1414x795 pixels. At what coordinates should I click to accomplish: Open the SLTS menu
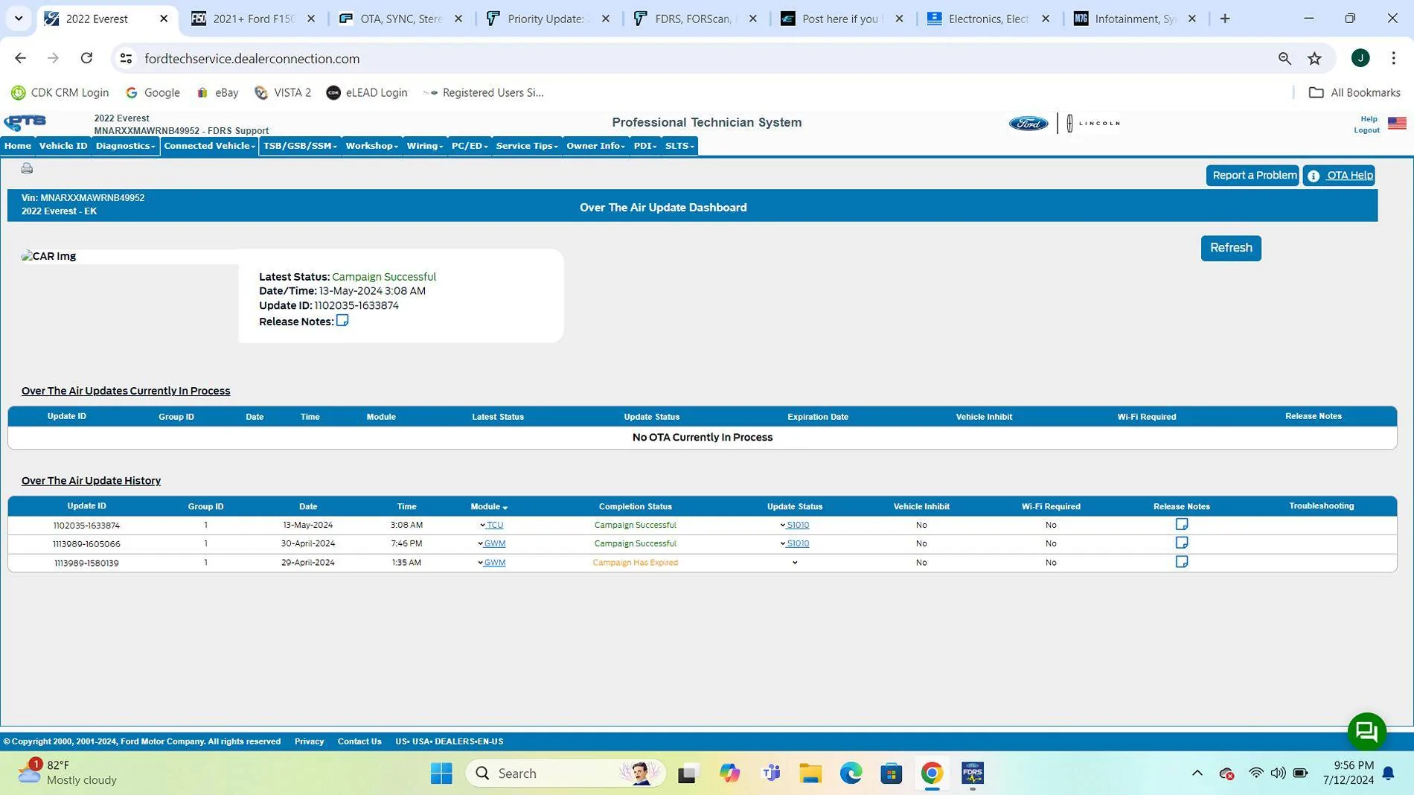click(679, 146)
